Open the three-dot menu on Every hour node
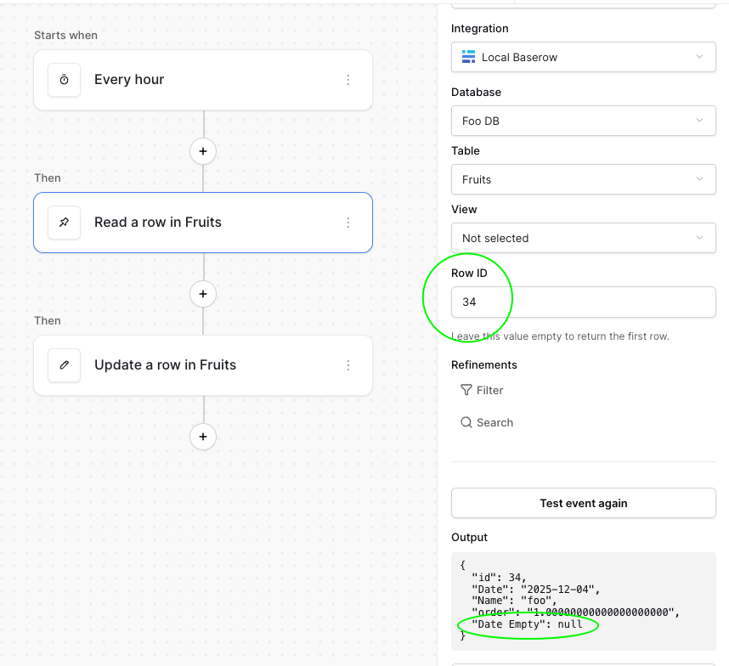 (348, 80)
